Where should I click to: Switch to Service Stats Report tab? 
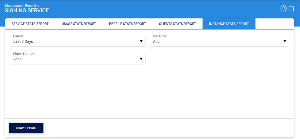click(x=30, y=24)
